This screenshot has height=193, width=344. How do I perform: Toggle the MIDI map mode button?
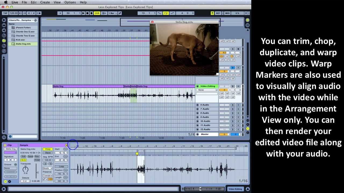point(227,13)
